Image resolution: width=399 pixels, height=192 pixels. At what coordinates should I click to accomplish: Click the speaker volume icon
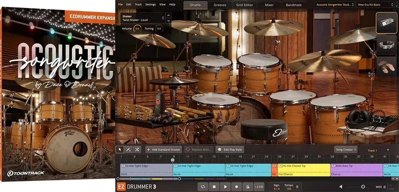coord(341,187)
